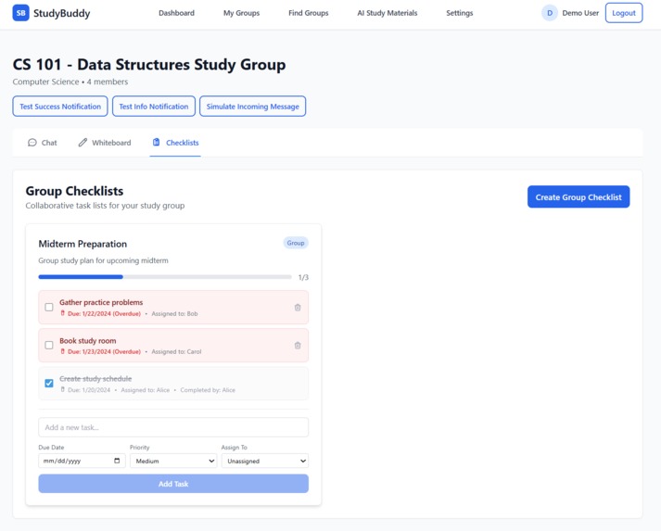Image resolution: width=661 pixels, height=531 pixels.
Task: Open Settings in top navigation
Action: click(460, 13)
